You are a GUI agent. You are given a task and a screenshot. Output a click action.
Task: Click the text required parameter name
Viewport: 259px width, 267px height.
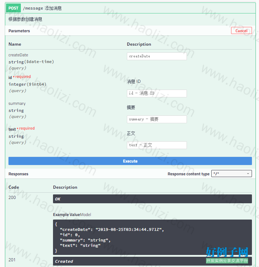coord(22,129)
